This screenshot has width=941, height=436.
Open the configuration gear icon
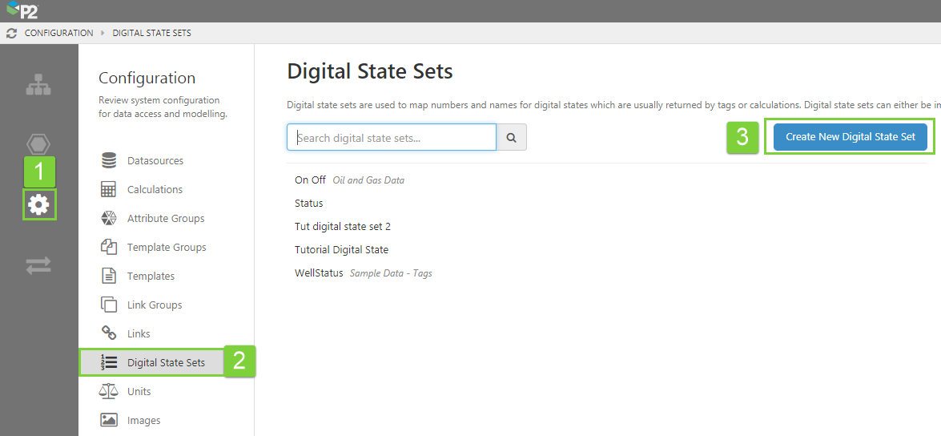coord(38,205)
